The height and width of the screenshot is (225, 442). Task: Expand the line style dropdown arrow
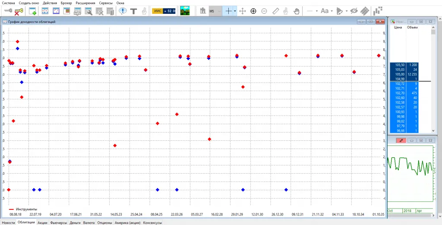pyautogui.click(x=316, y=11)
